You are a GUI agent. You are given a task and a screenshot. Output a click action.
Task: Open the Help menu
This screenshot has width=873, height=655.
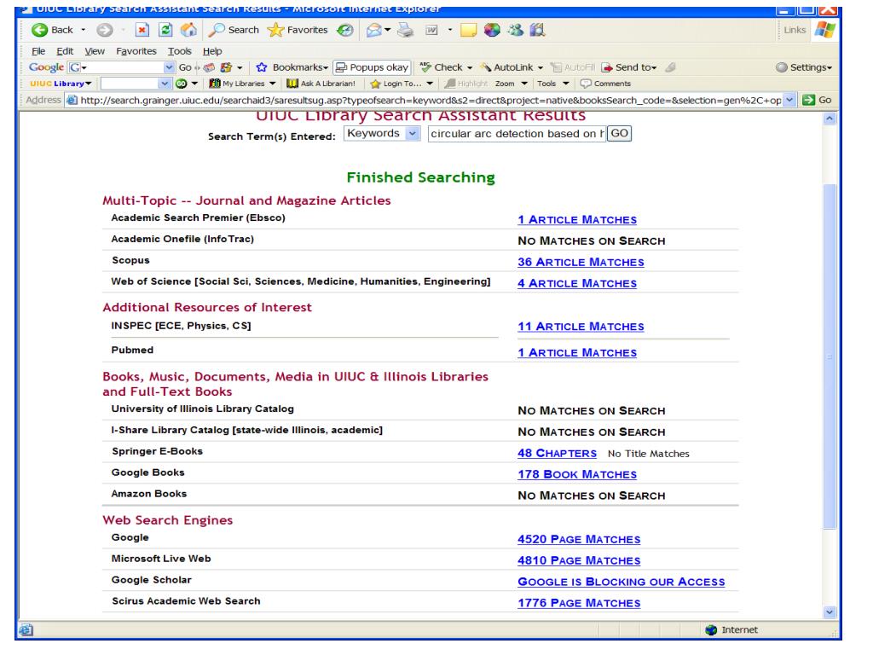[x=212, y=51]
